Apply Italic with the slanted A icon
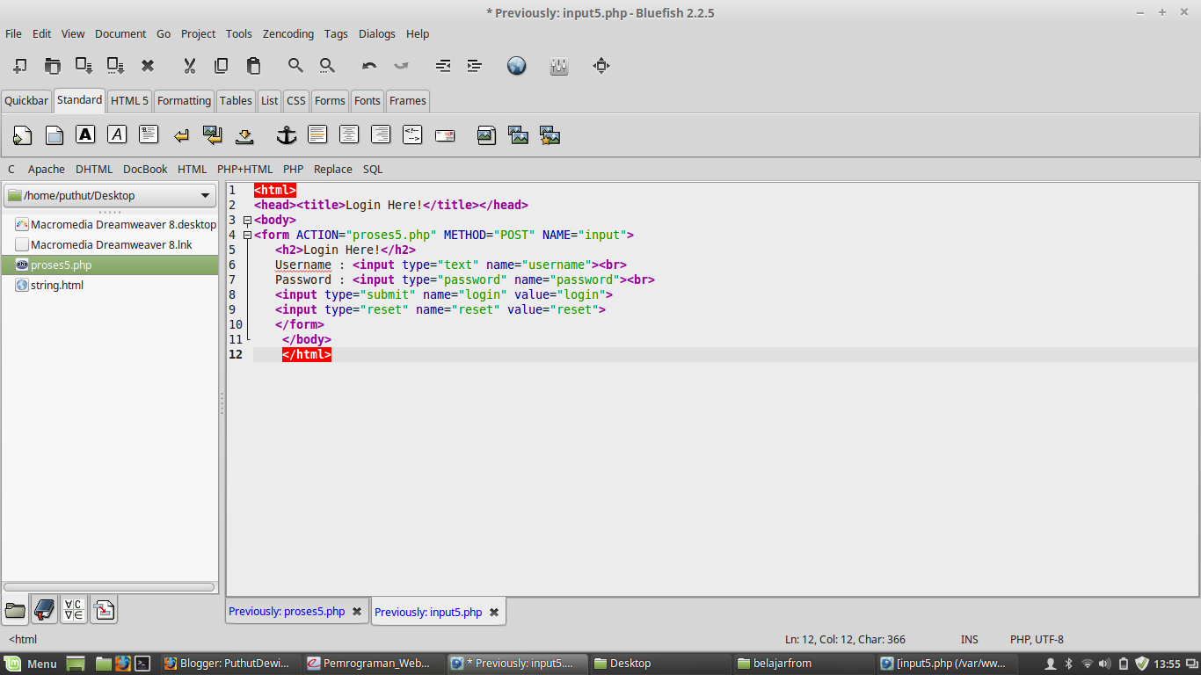 tap(117, 134)
